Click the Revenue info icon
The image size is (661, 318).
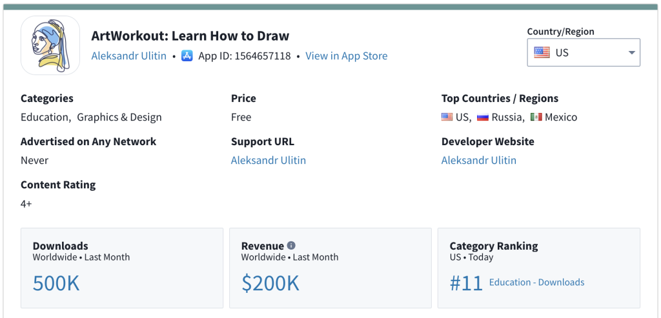click(291, 246)
